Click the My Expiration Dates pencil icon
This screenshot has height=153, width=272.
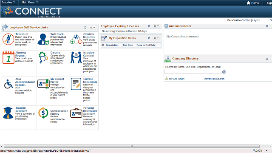pos(104,38)
